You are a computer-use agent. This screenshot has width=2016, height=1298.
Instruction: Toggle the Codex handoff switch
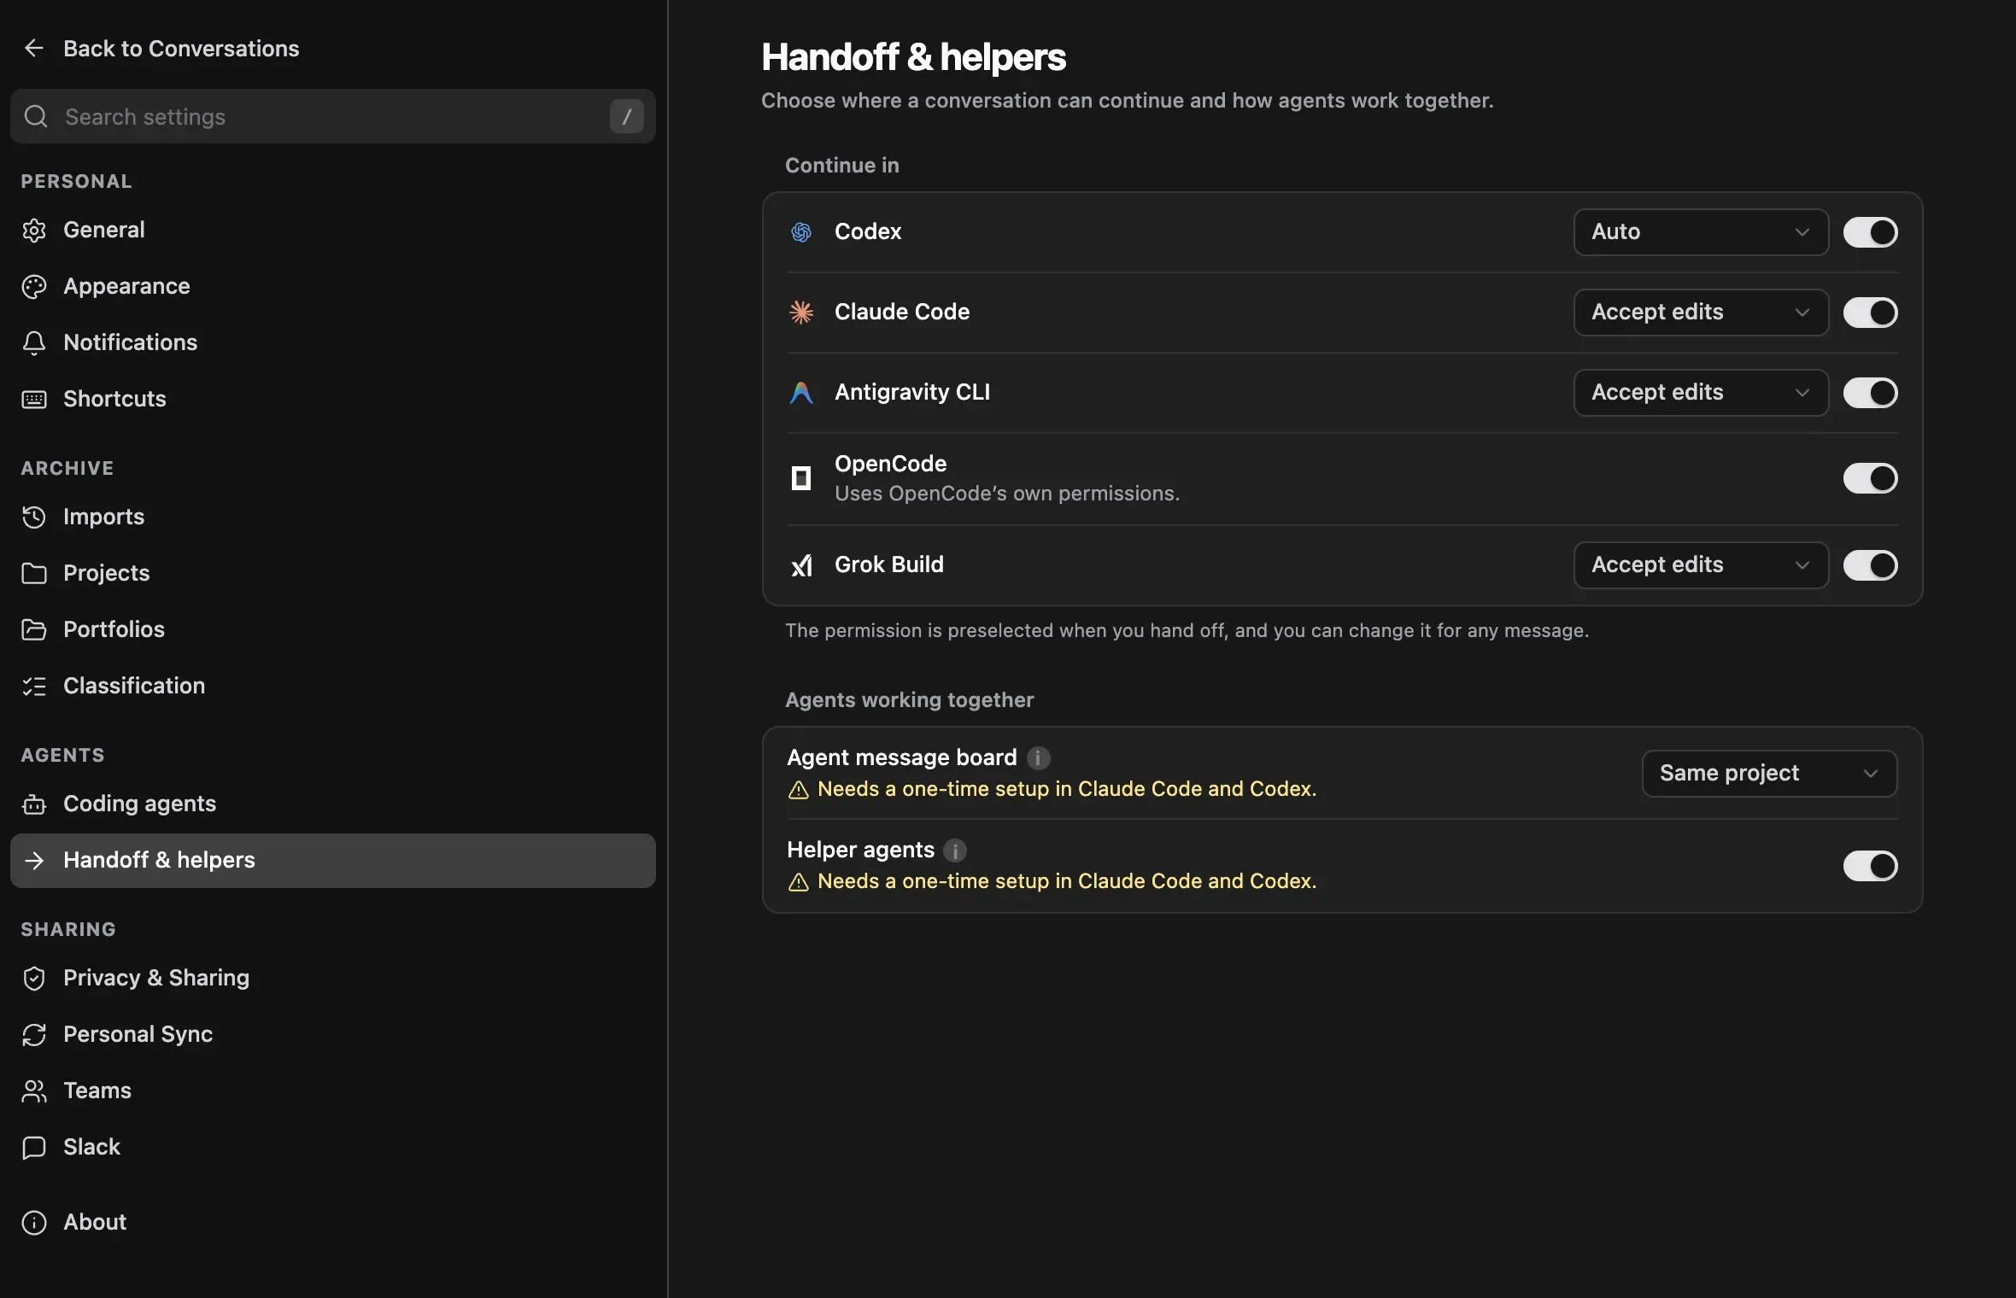[x=1870, y=231]
